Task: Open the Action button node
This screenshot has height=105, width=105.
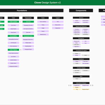Action: pos(85,21)
